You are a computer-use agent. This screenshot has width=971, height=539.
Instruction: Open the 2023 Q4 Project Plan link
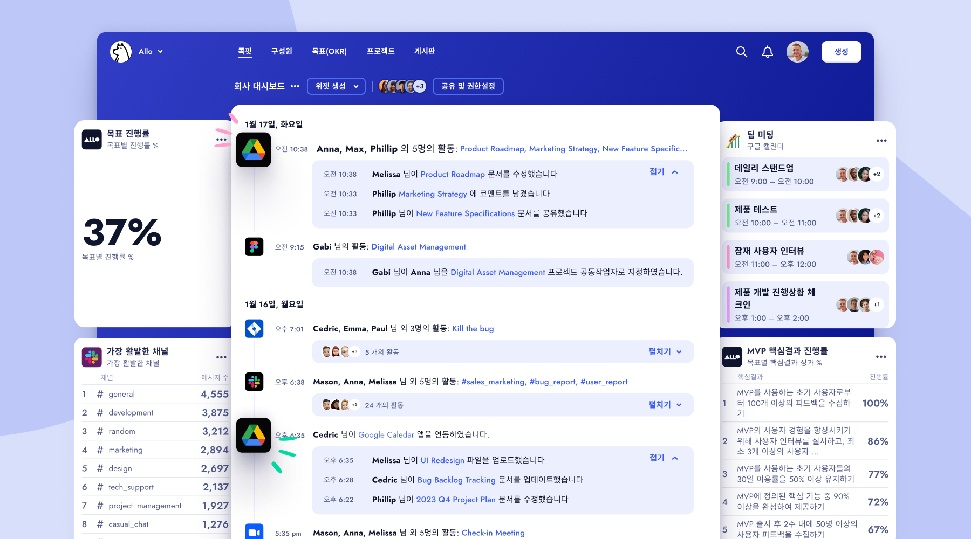click(x=456, y=500)
